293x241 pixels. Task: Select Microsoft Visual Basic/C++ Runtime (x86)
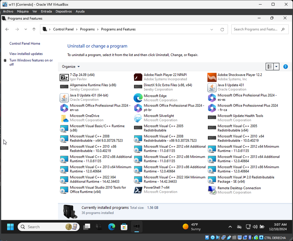point(96,128)
